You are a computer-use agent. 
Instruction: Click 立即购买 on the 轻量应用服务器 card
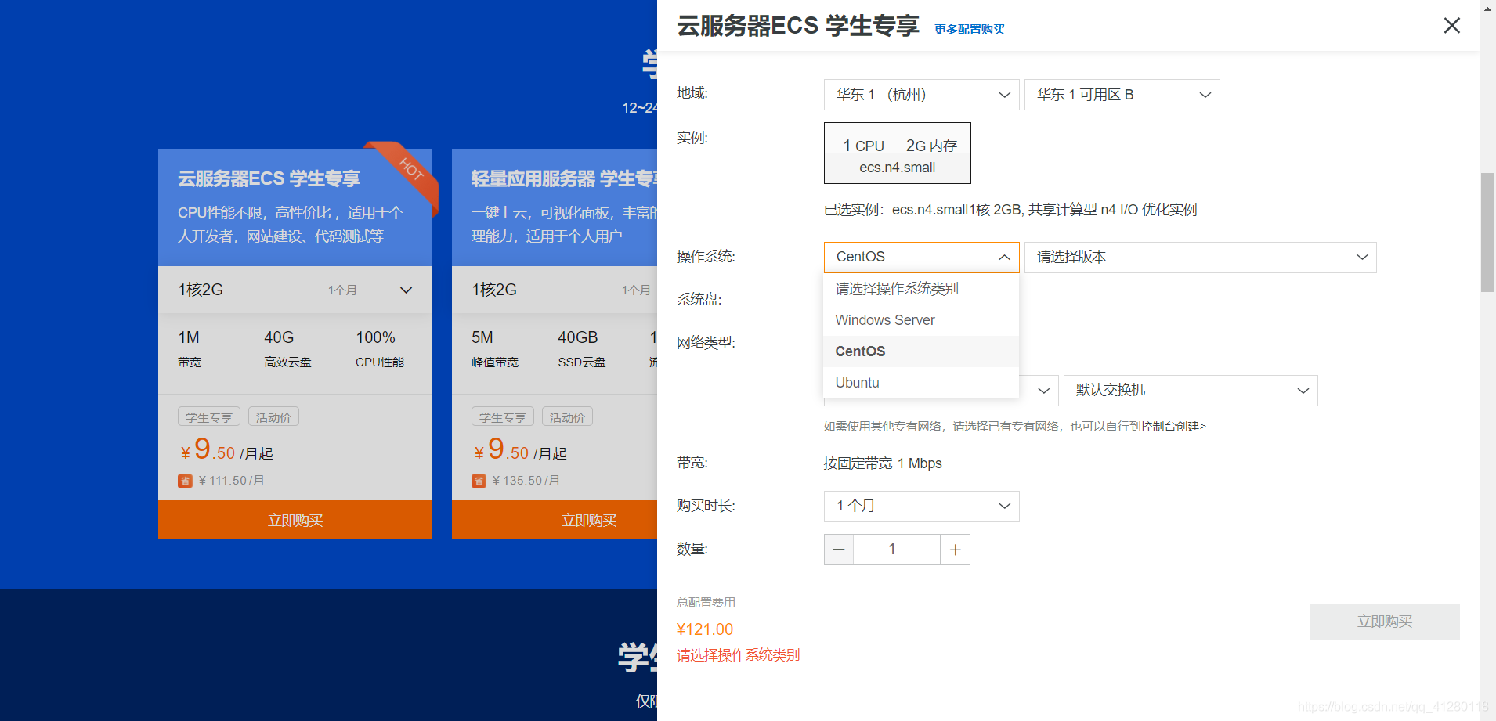pyautogui.click(x=555, y=520)
